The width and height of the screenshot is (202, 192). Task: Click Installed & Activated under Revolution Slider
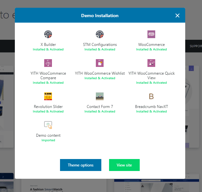click(x=48, y=112)
